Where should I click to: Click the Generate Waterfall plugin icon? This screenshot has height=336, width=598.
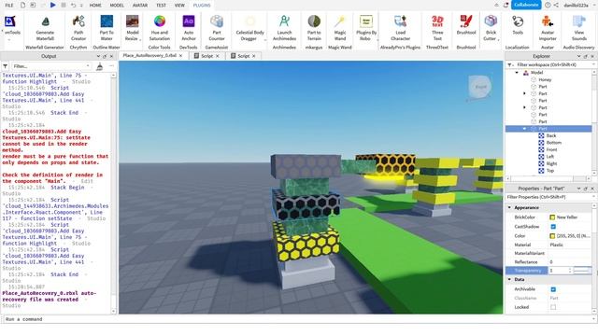tap(45, 21)
